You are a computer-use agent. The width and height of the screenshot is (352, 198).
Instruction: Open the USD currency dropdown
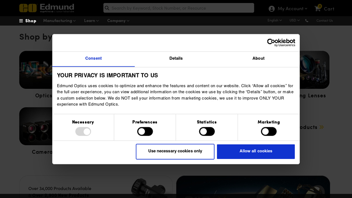click(x=294, y=20)
